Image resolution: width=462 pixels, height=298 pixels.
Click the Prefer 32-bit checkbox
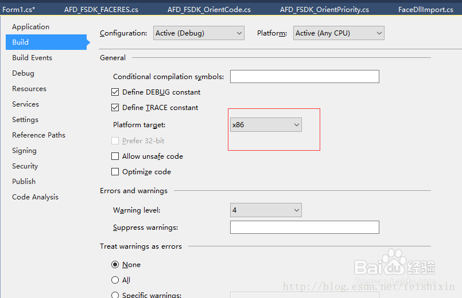(115, 140)
